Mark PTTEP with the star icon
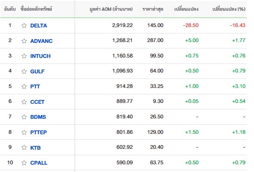Screen dimensions: 254x172 24,132
